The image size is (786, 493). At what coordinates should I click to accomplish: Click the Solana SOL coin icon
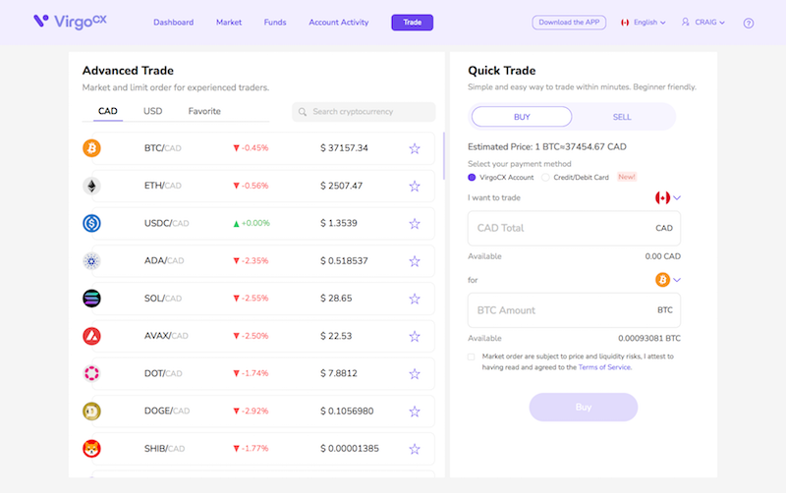coord(91,299)
